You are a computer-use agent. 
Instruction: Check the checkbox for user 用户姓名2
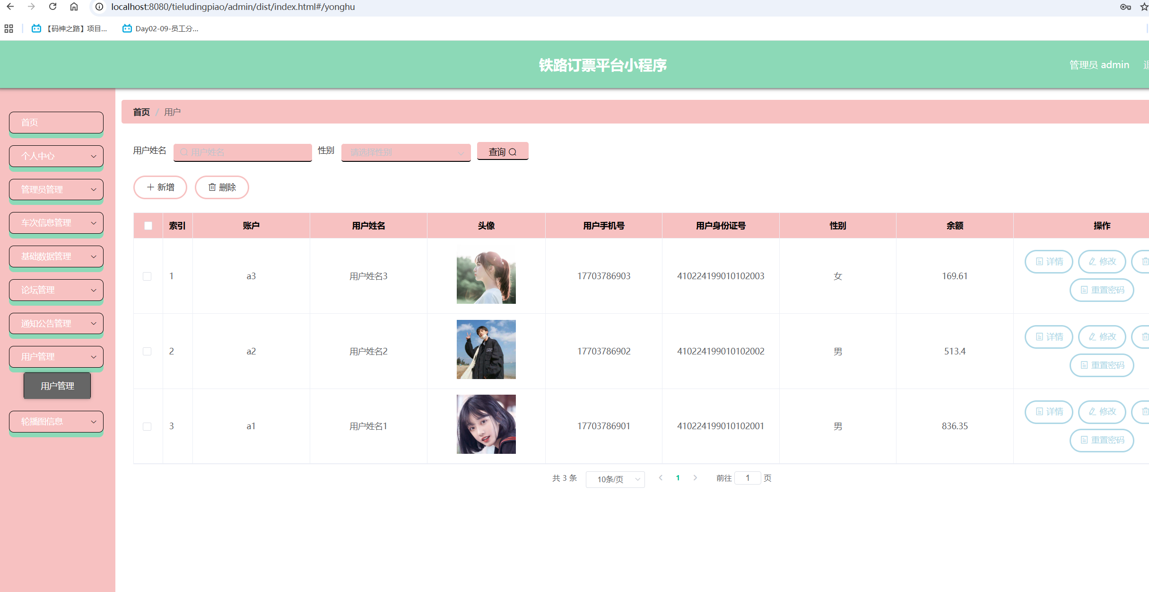click(148, 351)
